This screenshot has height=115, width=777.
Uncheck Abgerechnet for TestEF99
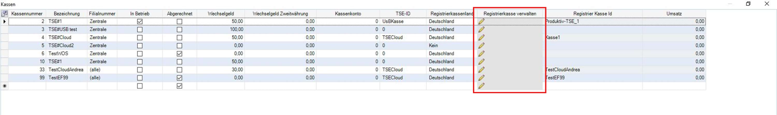[179, 78]
